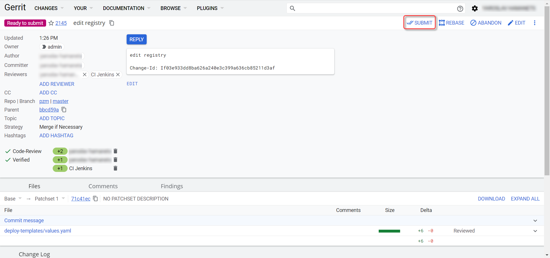Copy patchset commit 71c41ec hash

[x=95, y=199]
